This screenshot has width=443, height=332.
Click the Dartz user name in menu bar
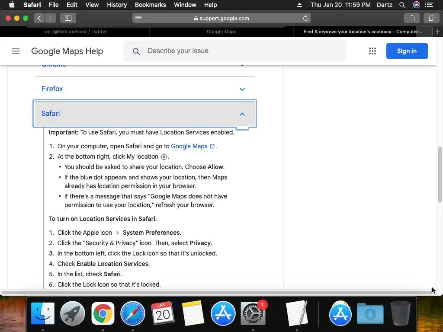tap(384, 5)
